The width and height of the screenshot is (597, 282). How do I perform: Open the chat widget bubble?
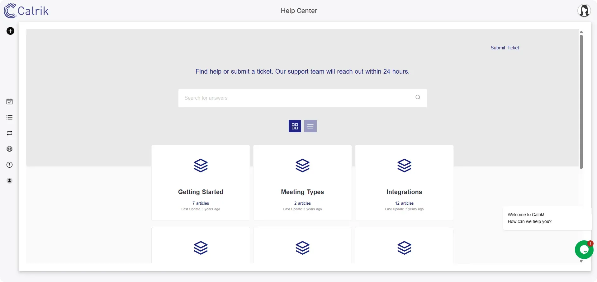click(584, 250)
